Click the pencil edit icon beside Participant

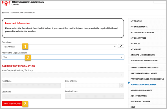coord(121,46)
